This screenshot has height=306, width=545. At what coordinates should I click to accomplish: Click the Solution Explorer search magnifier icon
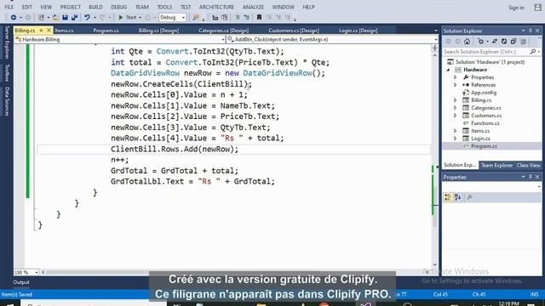(533, 52)
